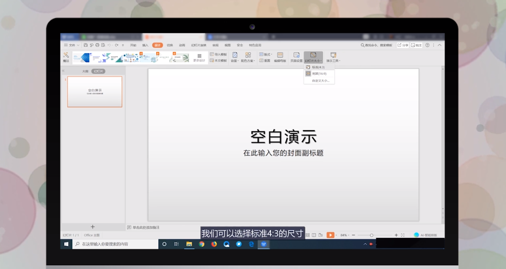Click the Print Preview icon in quick toolbar

103,45
